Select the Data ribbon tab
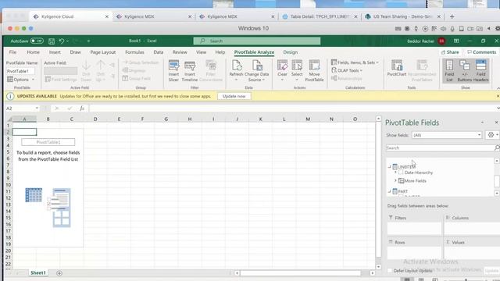 pyautogui.click(x=158, y=52)
